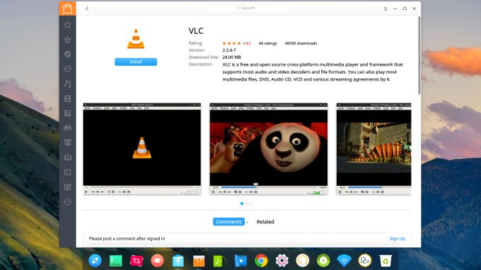This screenshot has height=270, width=481.
Task: Open the Internet globe category in sidebar
Action: coord(67,54)
